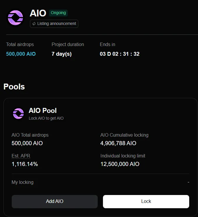
Task: Click the 1,116.14% APR value
Action: pos(25,164)
